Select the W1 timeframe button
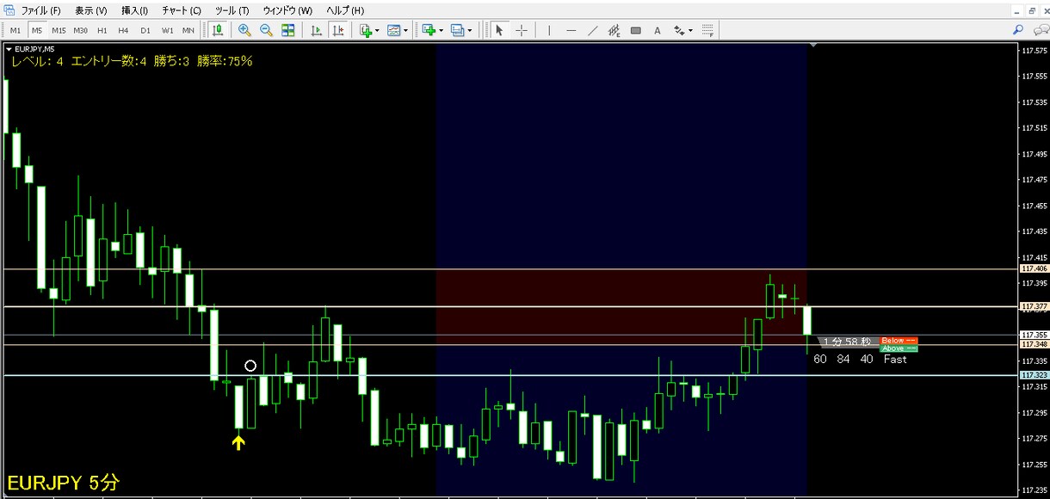Viewport: 1050px width, 499px height. (167, 30)
